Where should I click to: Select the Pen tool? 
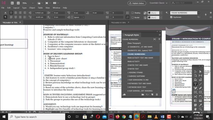click(195, 88)
